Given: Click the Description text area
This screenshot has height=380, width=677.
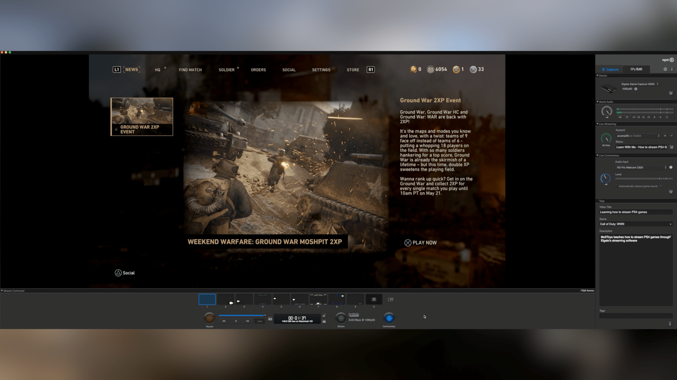Looking at the screenshot, I should click(636, 270).
